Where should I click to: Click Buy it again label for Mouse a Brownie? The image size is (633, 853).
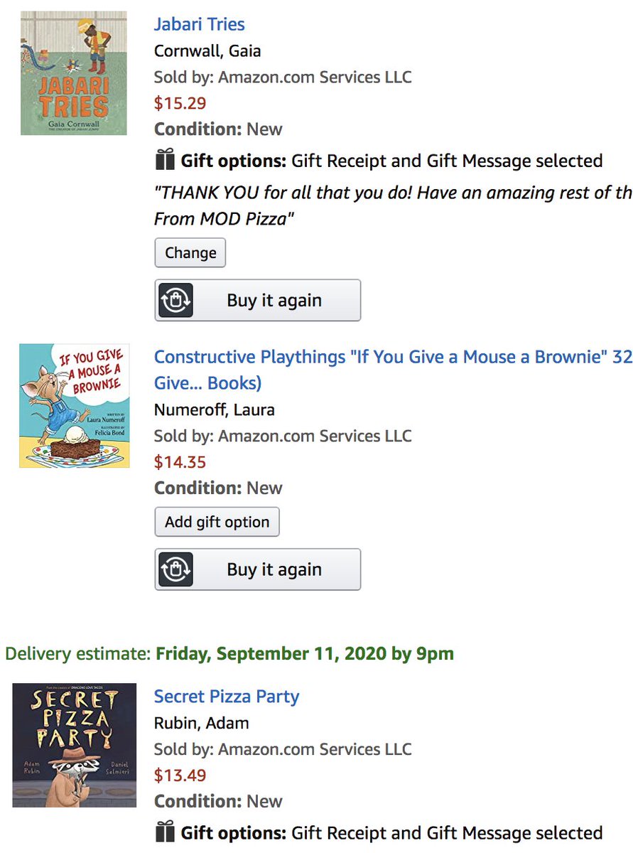coord(274,569)
